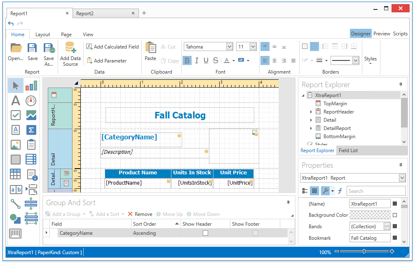Screen dimensions: 415x264
Task: Pick the Shape control in toolbox
Action: click(15, 219)
